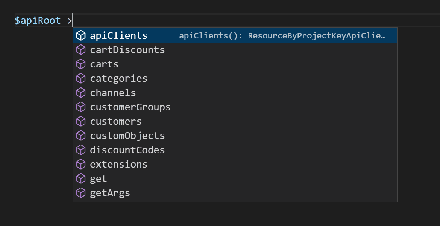This screenshot has height=226, width=440.
Task: Choose cartDiscounts from the autocomplete list
Action: click(127, 50)
